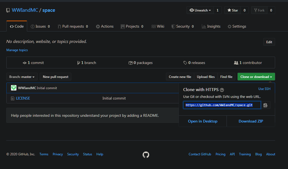Open the Insights tab
Screen dimensions: 288x169
coord(211,26)
